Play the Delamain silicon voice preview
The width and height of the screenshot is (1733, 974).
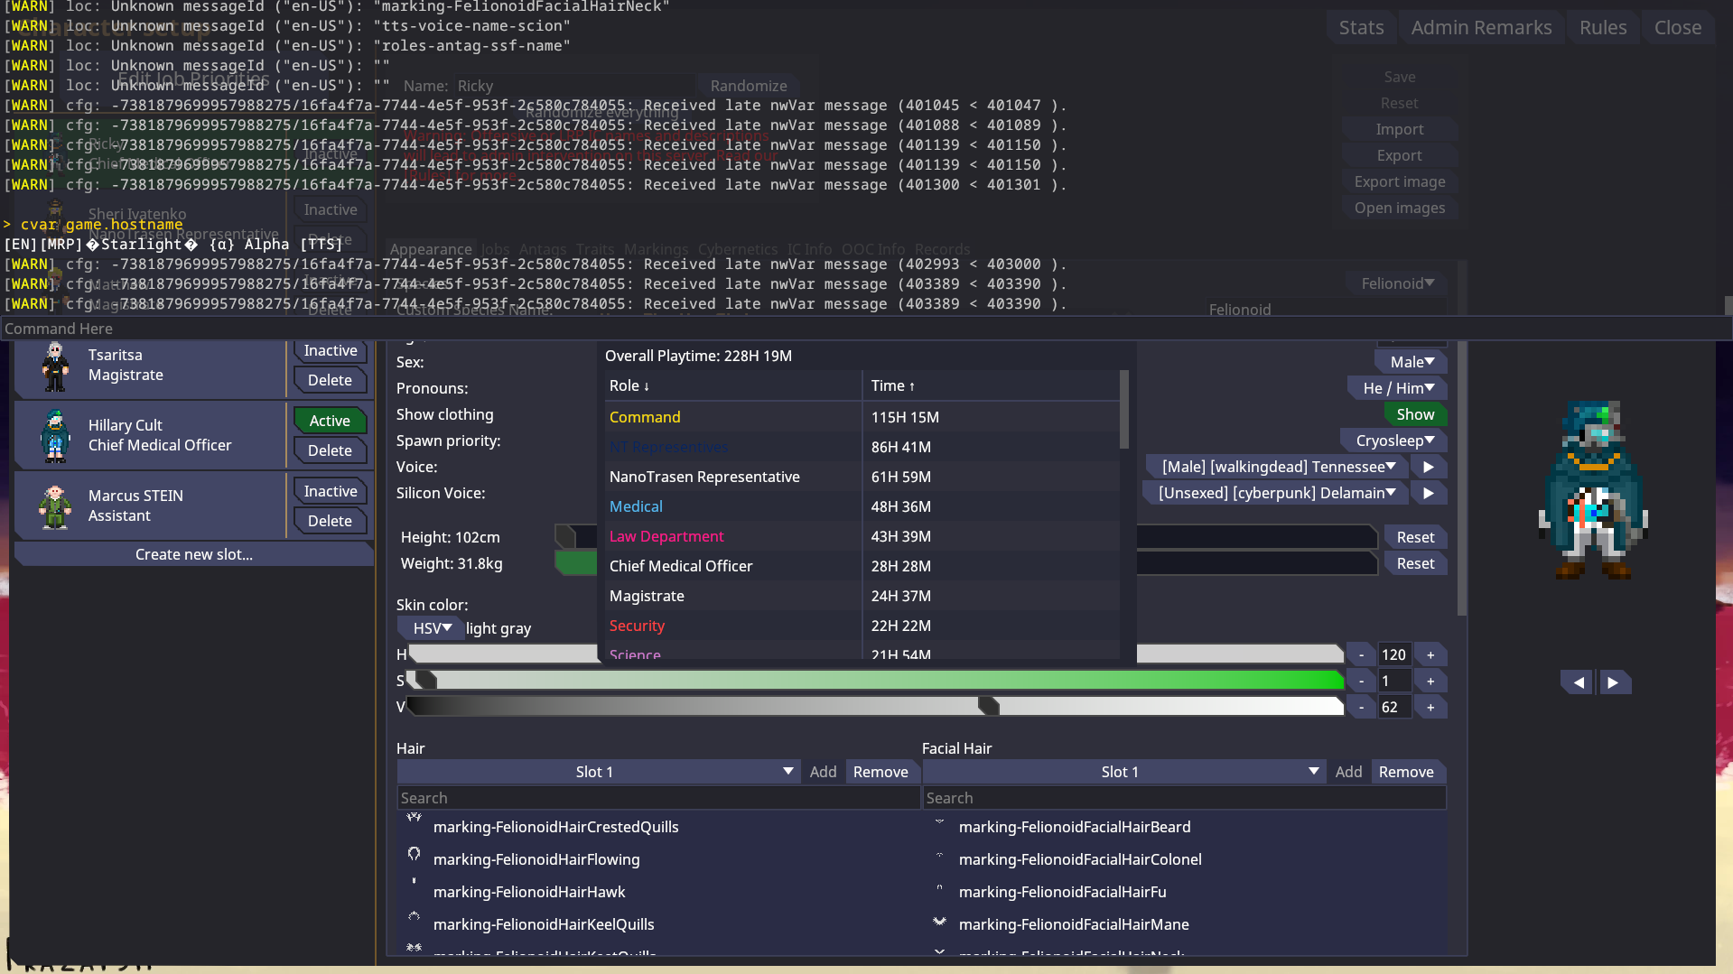[x=1428, y=493]
